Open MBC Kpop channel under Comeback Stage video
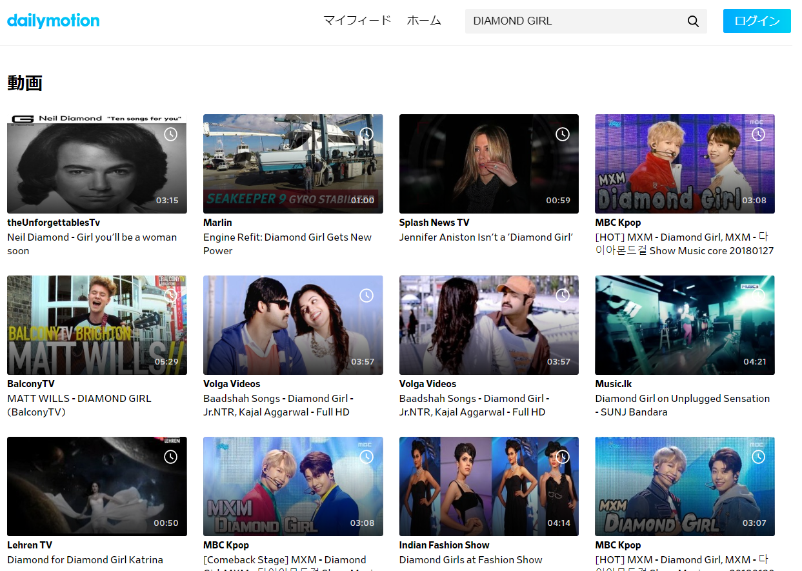Viewport: 802px width, 571px height. coord(226,545)
